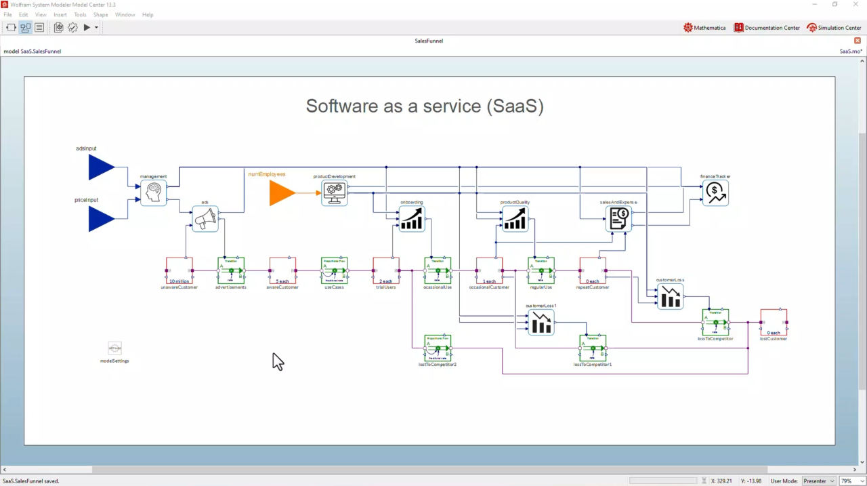Select the regularUse transition block
This screenshot has height=486, width=867.
tap(541, 270)
